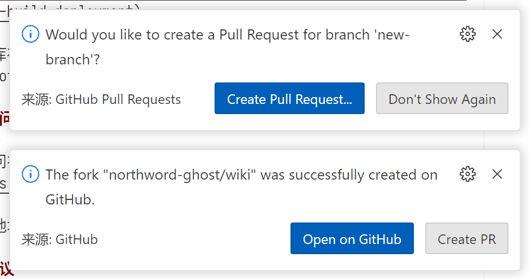The image size is (530, 279).
Task: Click the '来源: GitHub Pull Requests' source label
Action: 101,99
